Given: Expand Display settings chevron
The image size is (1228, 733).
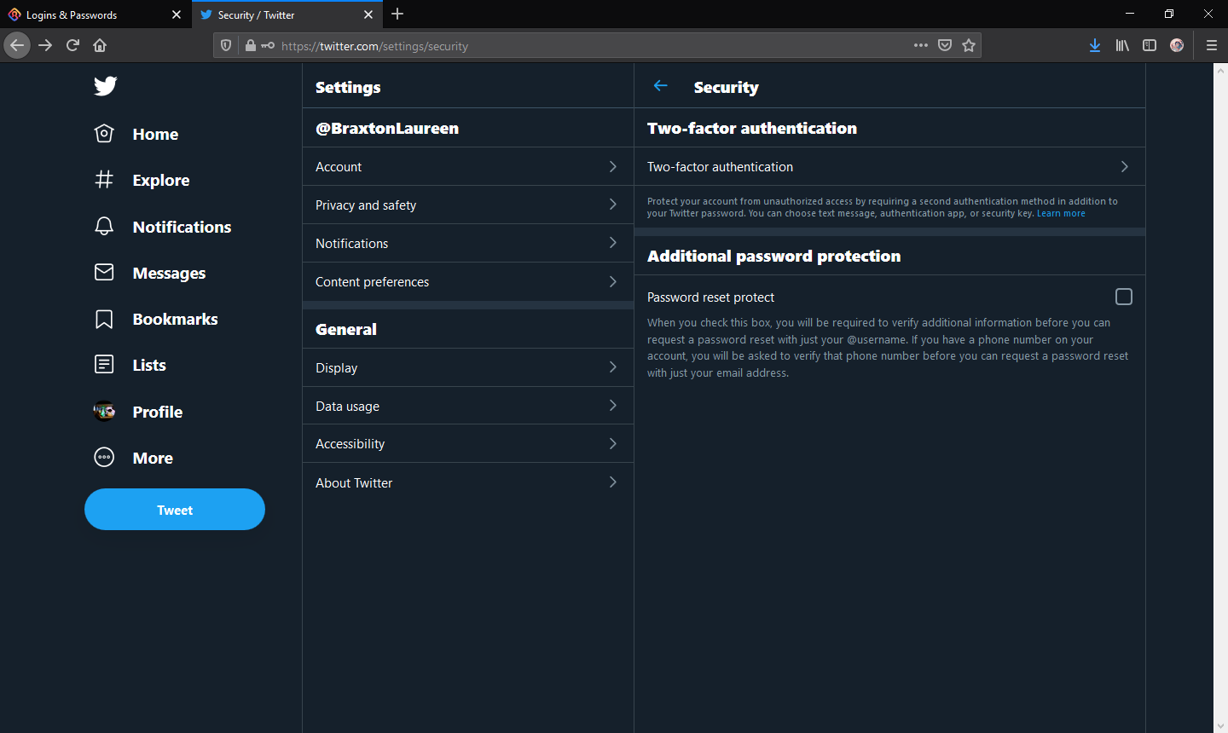Looking at the screenshot, I should pyautogui.click(x=612, y=367).
